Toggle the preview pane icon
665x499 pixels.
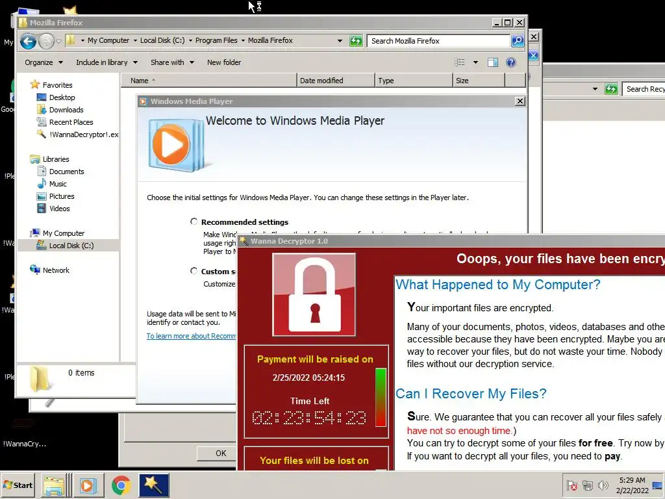(493, 62)
